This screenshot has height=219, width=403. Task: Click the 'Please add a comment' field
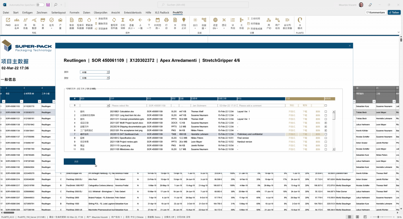[x=259, y=106]
